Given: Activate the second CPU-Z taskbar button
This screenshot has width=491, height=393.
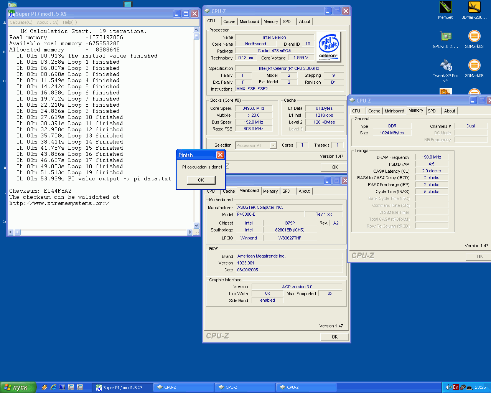Looking at the screenshot, I should coord(245,387).
